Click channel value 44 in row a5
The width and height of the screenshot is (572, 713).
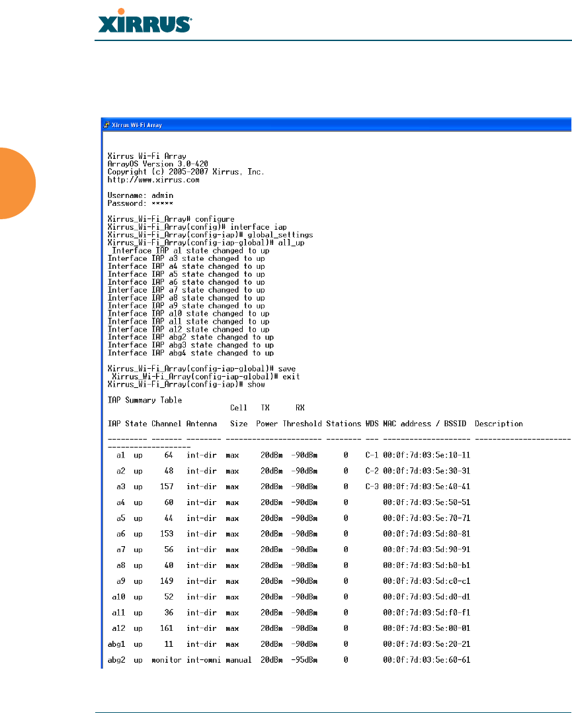click(169, 518)
